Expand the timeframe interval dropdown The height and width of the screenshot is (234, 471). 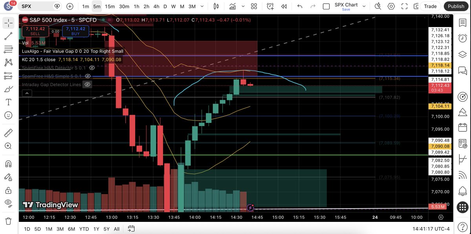coord(203,6)
